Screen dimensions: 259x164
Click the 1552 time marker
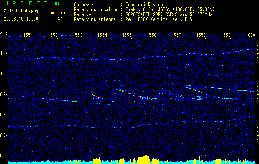(x=53, y=35)
